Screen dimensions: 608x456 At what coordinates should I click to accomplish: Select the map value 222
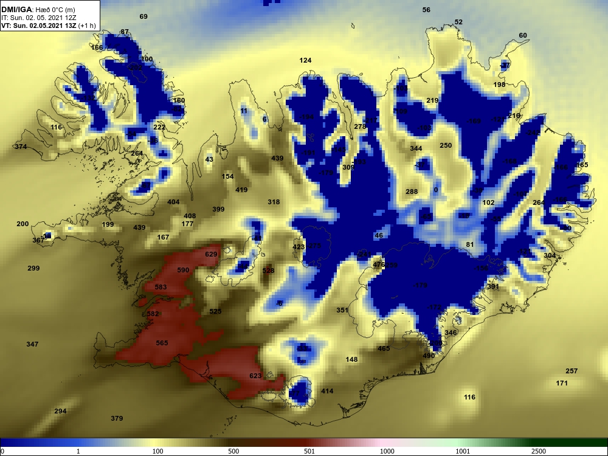pyautogui.click(x=159, y=127)
